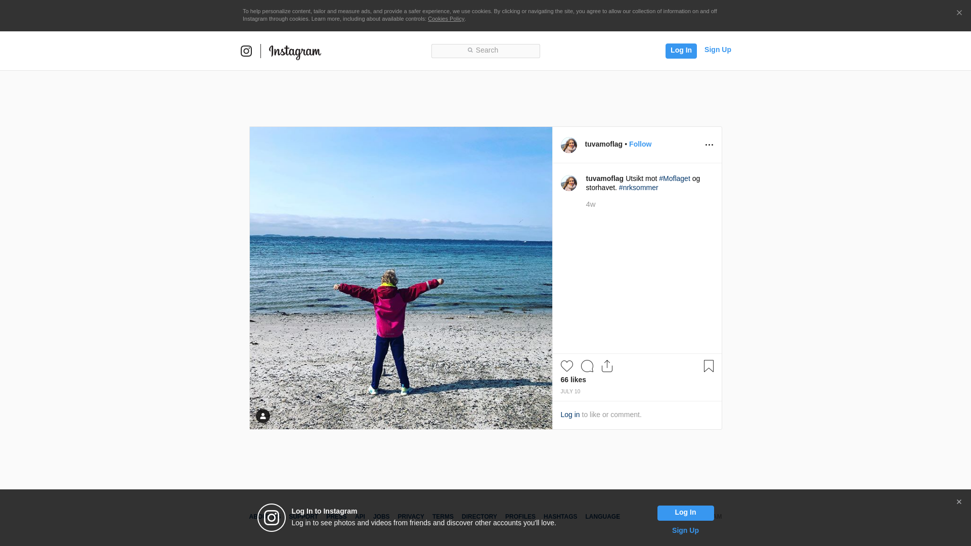This screenshot has height=546, width=971.
Task: Click the share post icon
Action: (607, 366)
